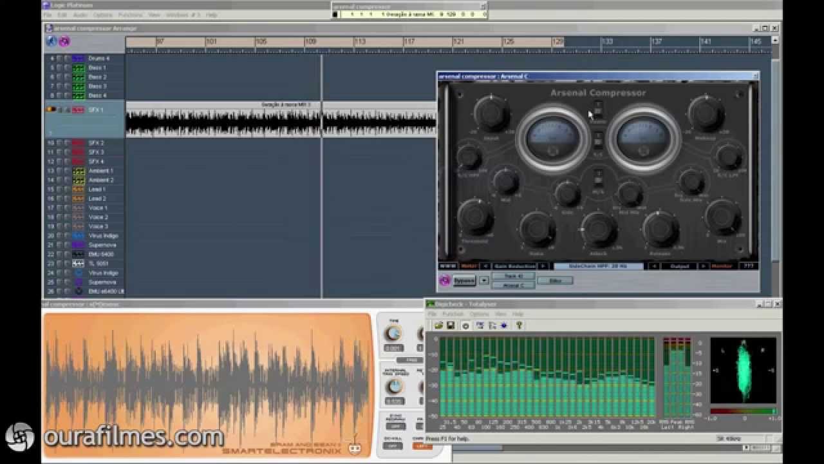The height and width of the screenshot is (464, 824).
Task: Click the icon of Voice 2 track
Action: point(79,217)
